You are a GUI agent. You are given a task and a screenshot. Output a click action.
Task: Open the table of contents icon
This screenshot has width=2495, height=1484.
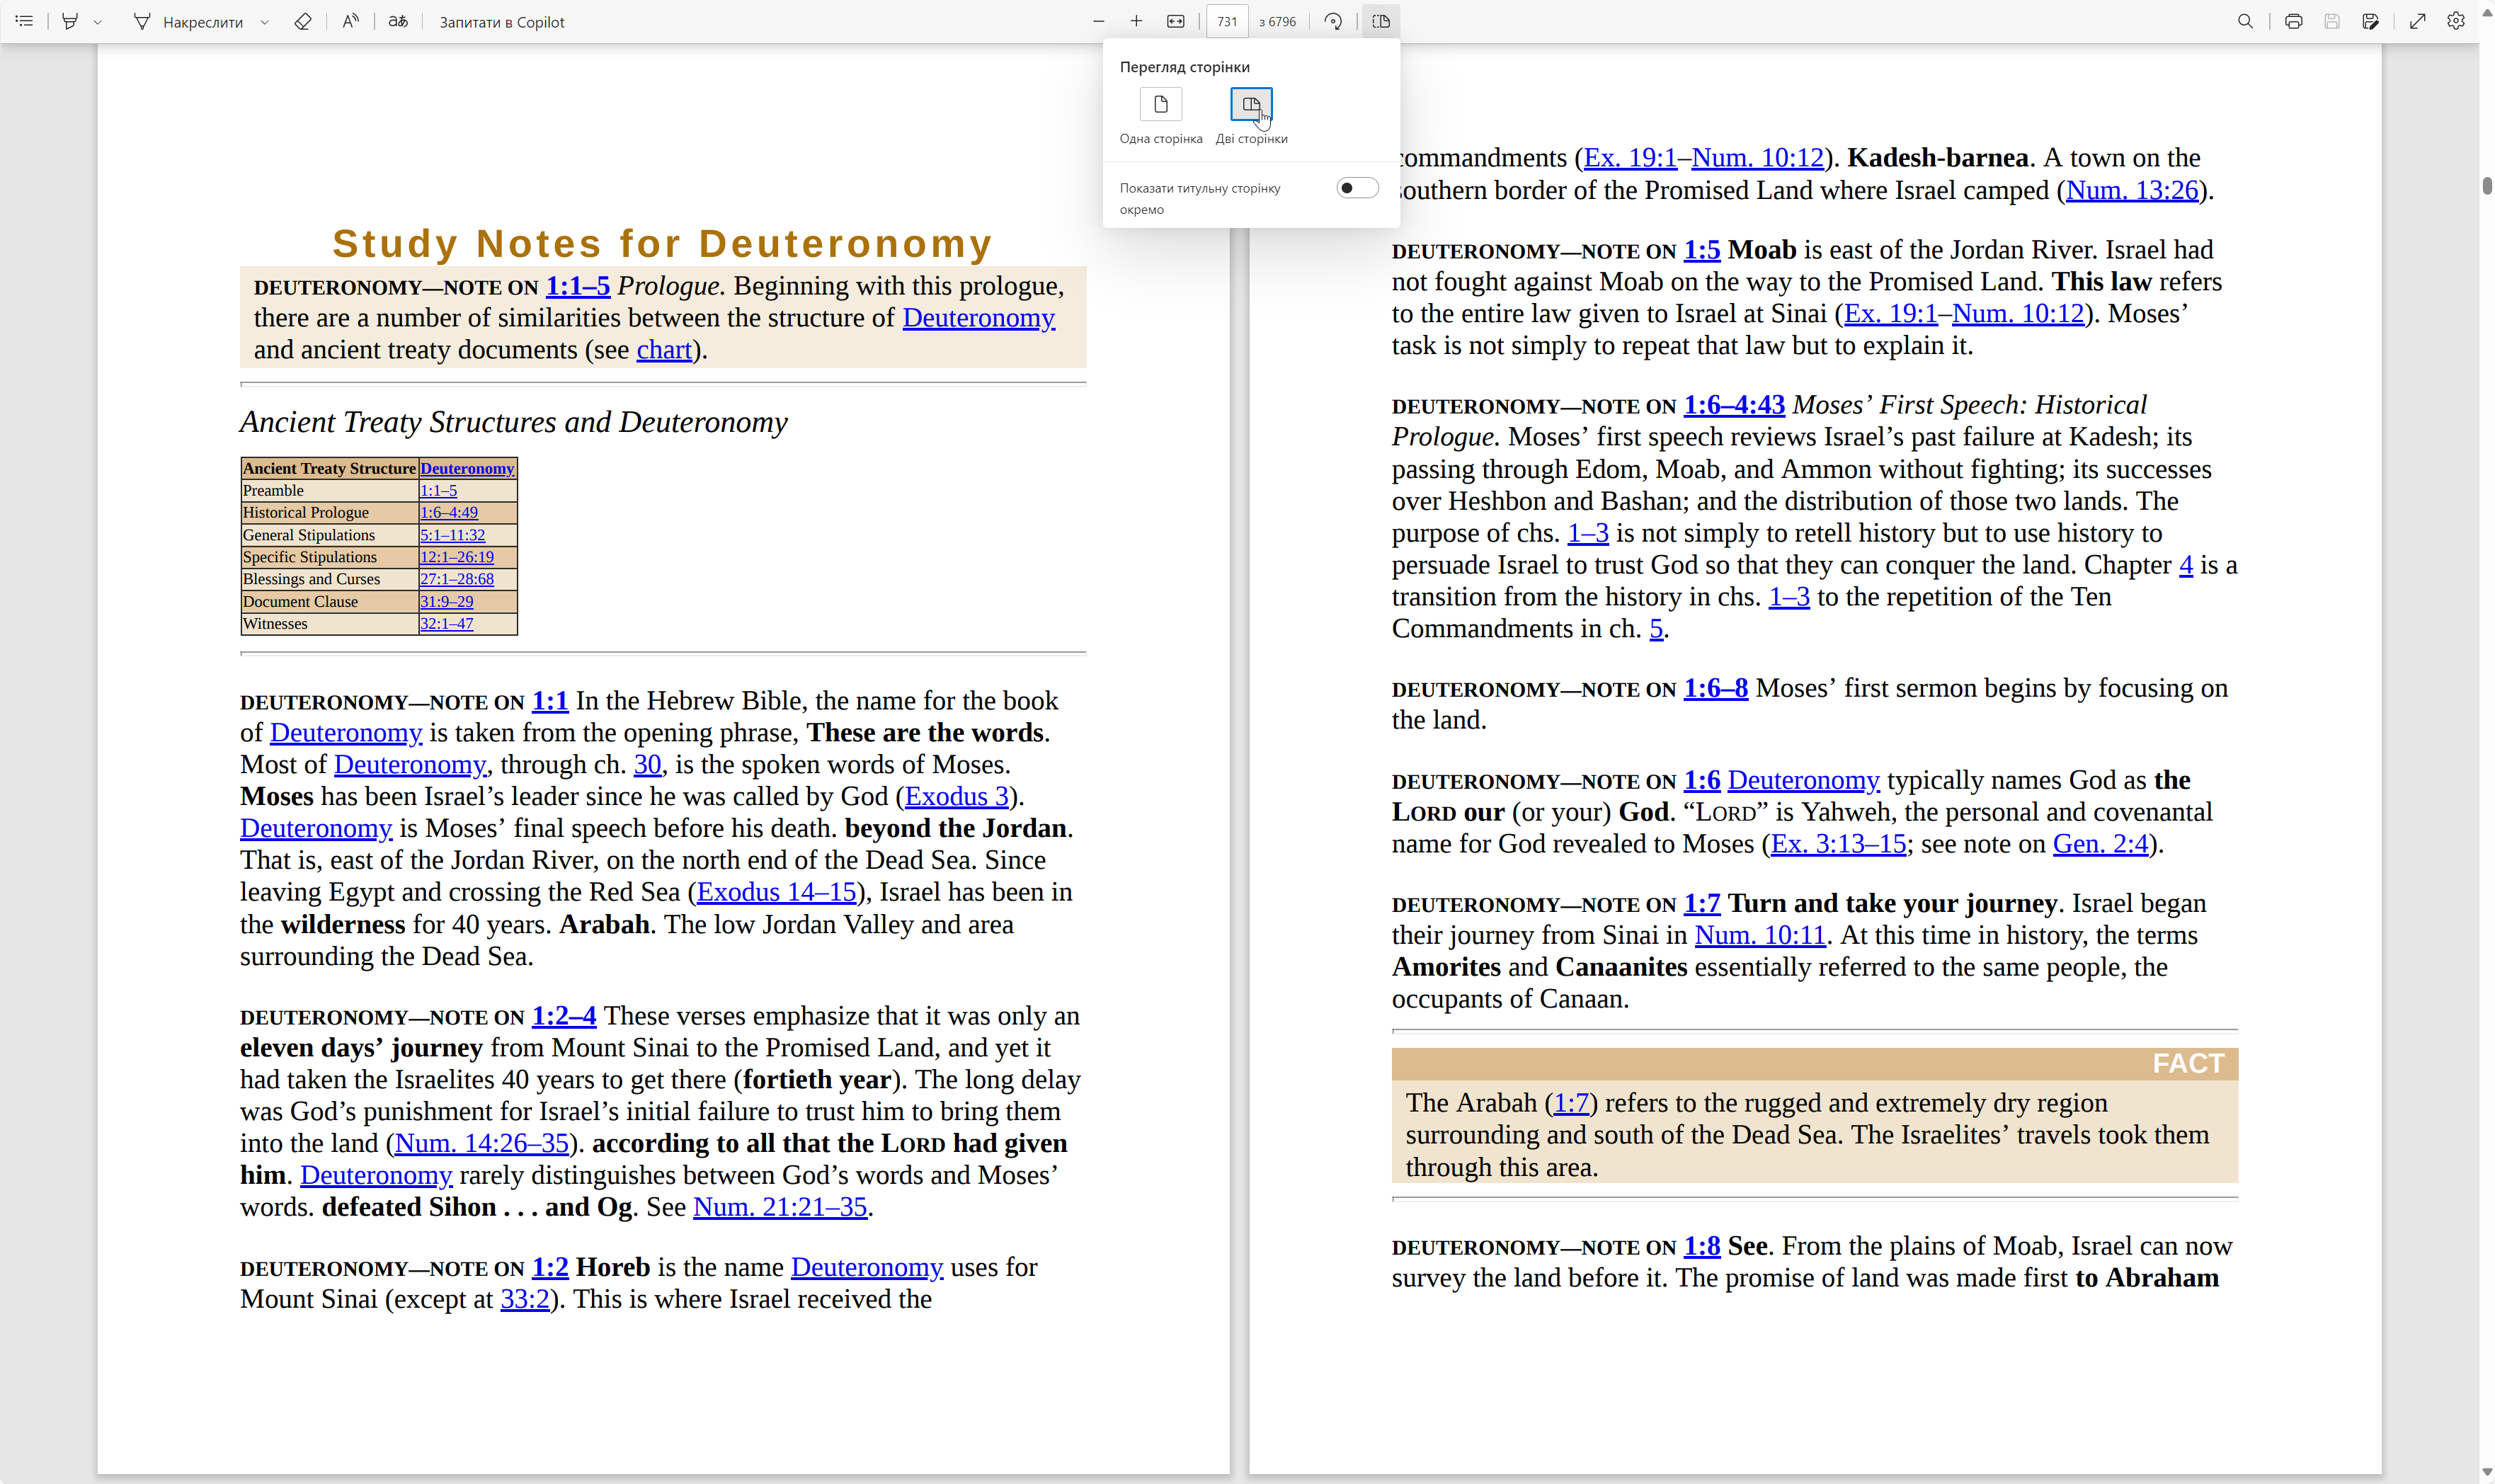pos(25,21)
